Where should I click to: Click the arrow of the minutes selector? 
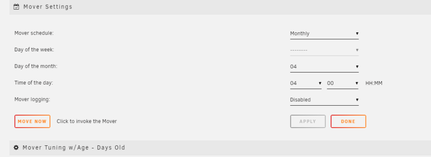pyautogui.click(x=357, y=83)
